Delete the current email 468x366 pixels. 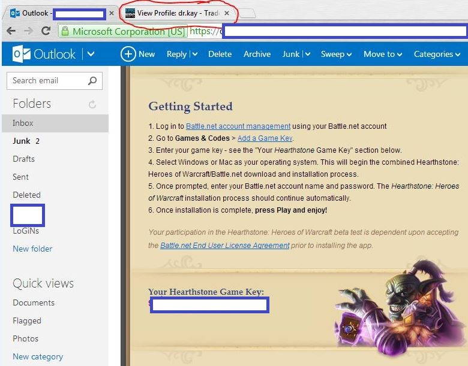pyautogui.click(x=220, y=54)
